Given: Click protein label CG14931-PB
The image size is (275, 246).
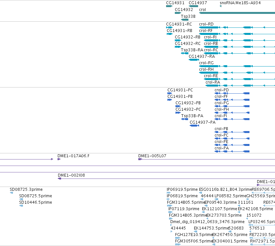Looking at the screenshot, I should [180, 97].
